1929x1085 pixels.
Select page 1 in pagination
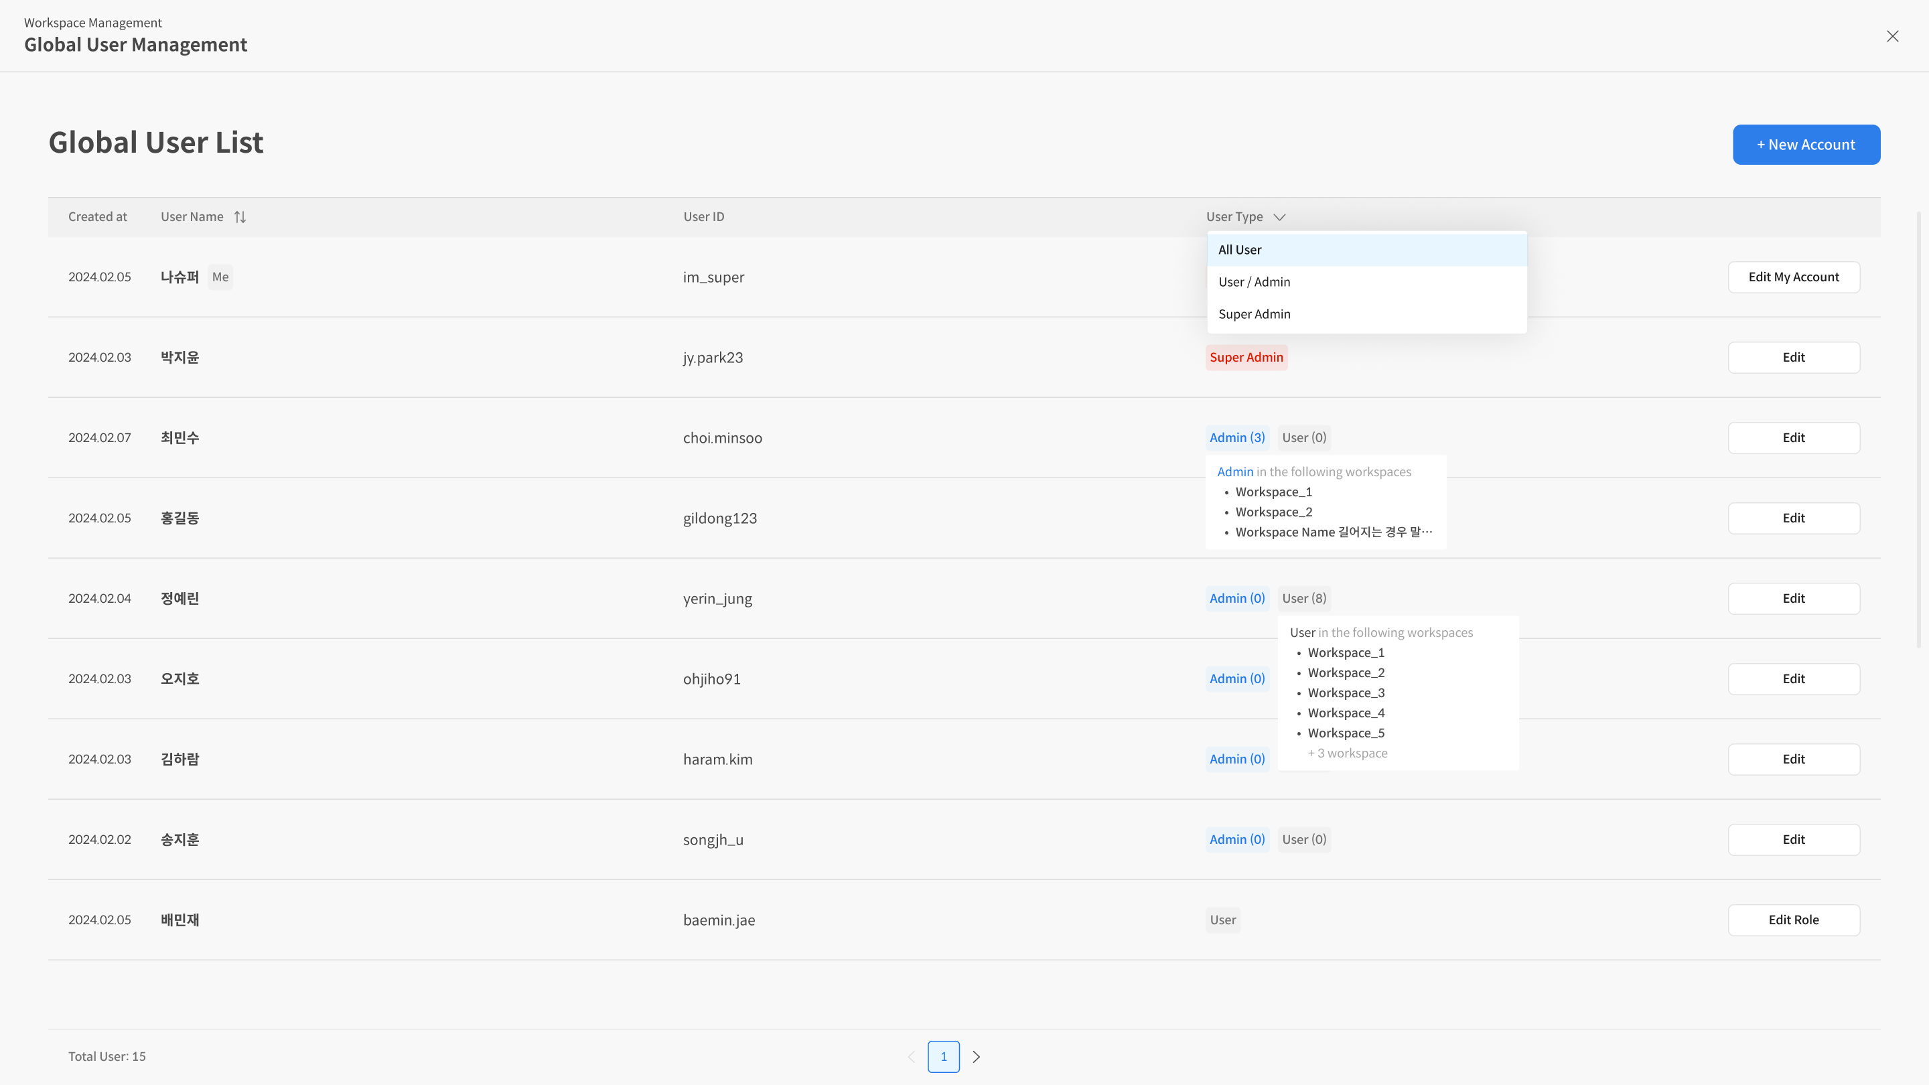click(x=944, y=1057)
